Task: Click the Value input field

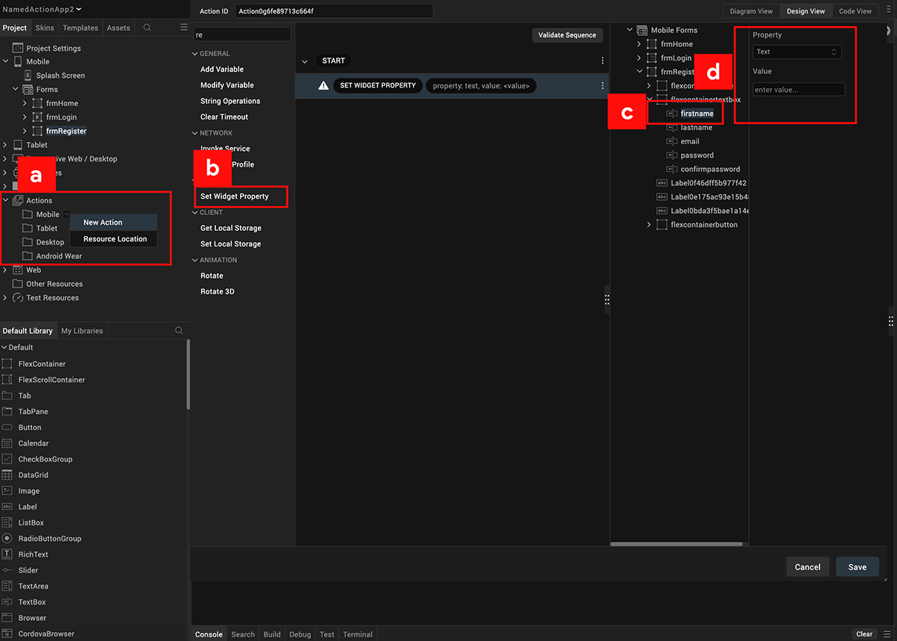Action: [x=798, y=90]
